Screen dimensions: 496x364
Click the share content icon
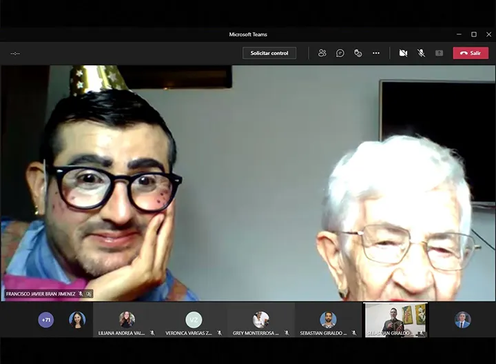439,53
